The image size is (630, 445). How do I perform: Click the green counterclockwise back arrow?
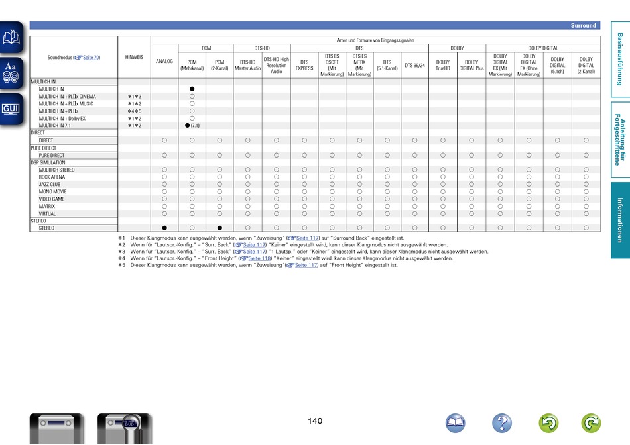point(548,423)
